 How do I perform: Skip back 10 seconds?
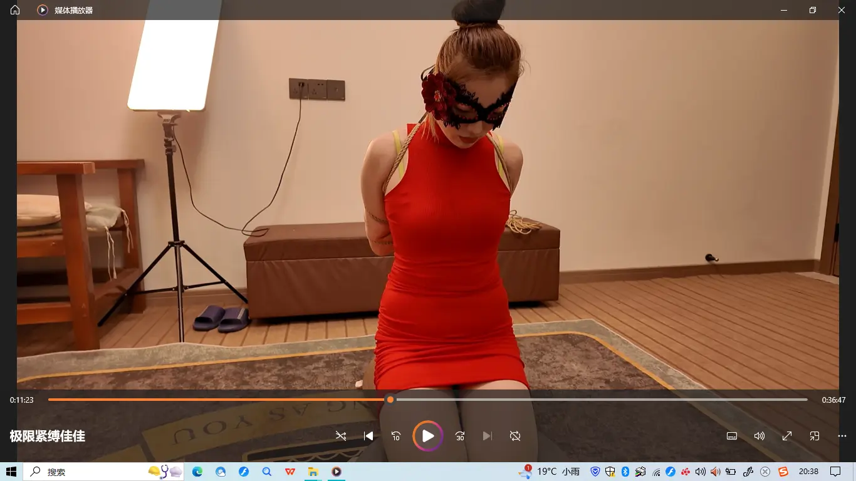[x=396, y=436]
